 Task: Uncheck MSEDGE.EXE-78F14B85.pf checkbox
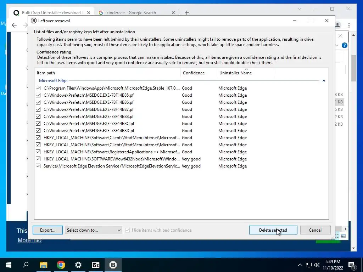click(38, 95)
